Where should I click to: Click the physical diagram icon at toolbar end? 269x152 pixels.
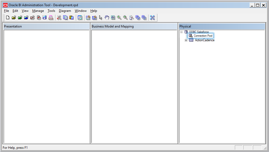pyautogui.click(x=153, y=18)
